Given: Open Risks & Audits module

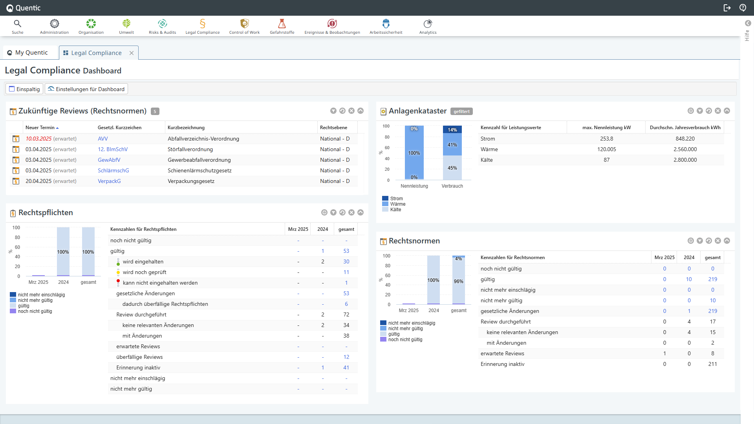Looking at the screenshot, I should pyautogui.click(x=162, y=26).
